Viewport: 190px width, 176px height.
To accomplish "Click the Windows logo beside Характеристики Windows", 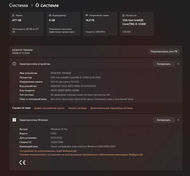I will click(x=14, y=120).
